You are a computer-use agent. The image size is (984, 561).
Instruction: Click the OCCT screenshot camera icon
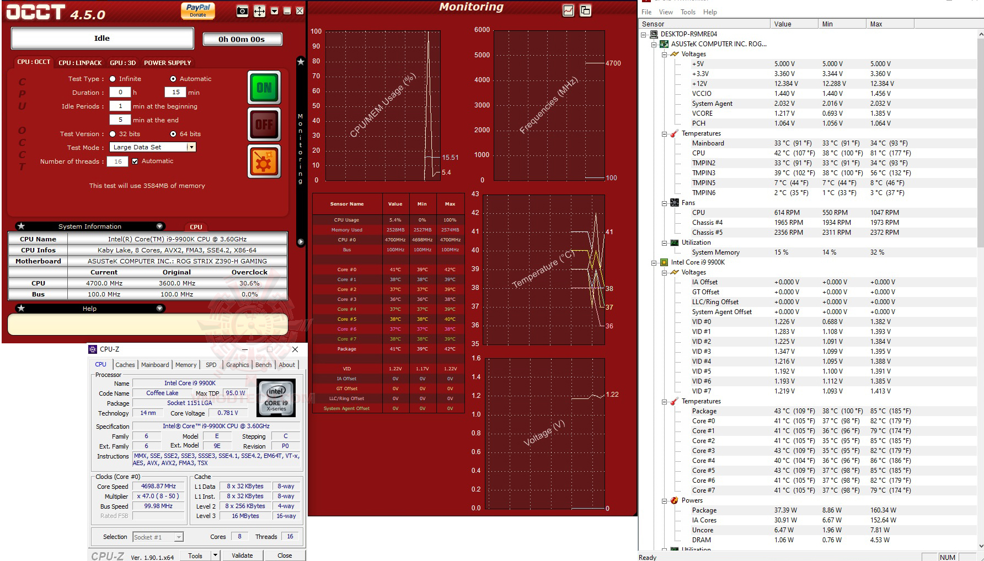242,11
